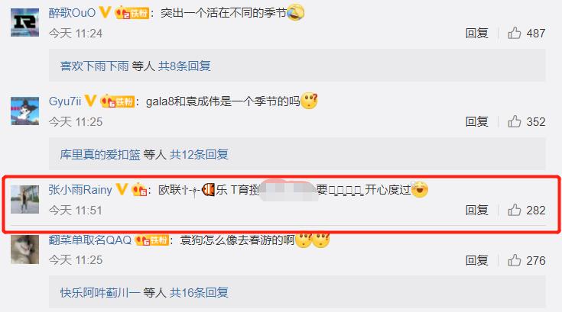
Task: Click the orange V badge beside 张小雨Rainy
Action: click(122, 189)
